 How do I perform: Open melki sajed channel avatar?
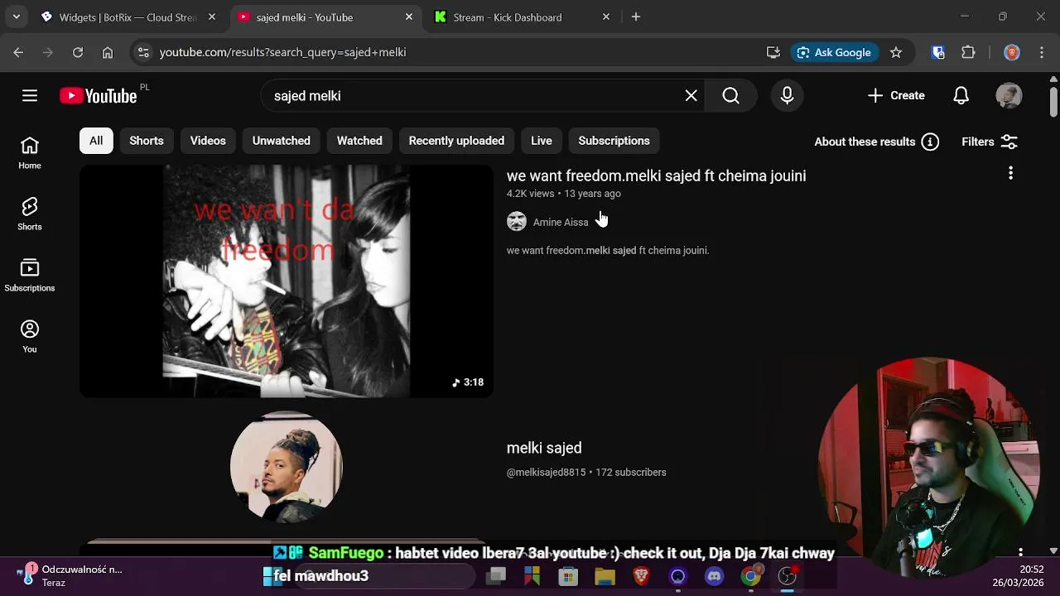pos(287,466)
